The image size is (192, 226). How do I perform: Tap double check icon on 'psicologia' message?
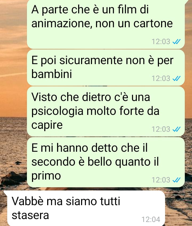177,129
